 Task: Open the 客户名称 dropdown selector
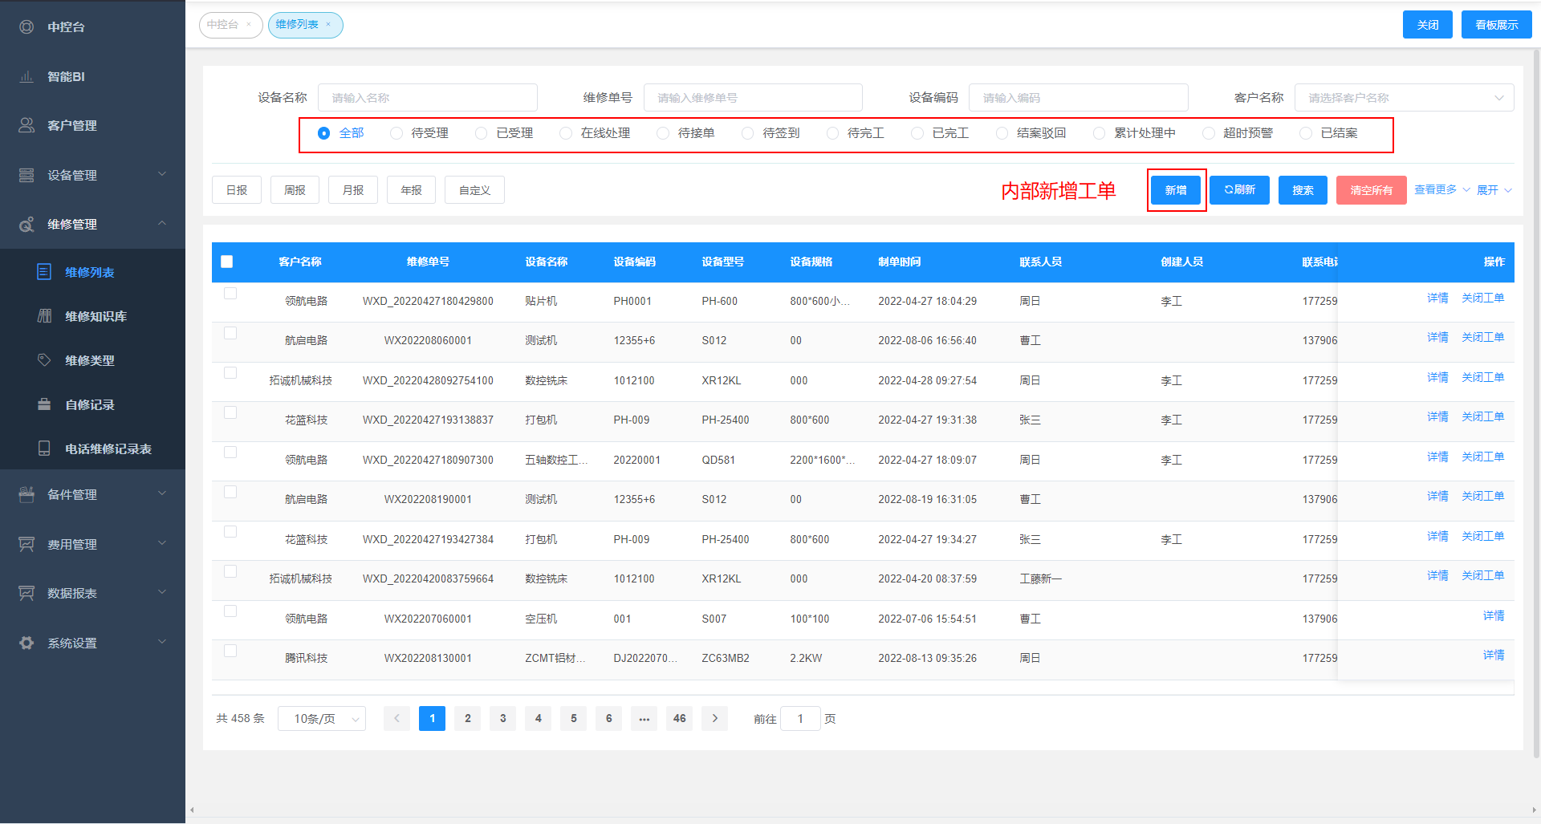point(1404,98)
